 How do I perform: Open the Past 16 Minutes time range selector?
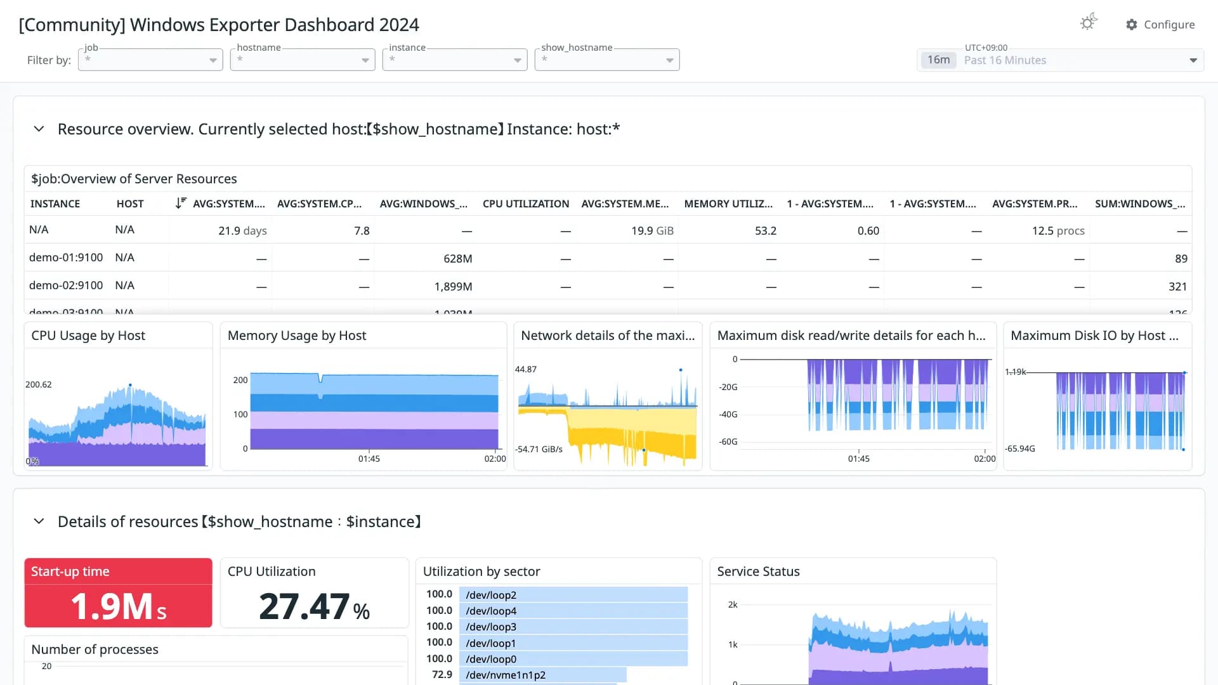(1060, 60)
